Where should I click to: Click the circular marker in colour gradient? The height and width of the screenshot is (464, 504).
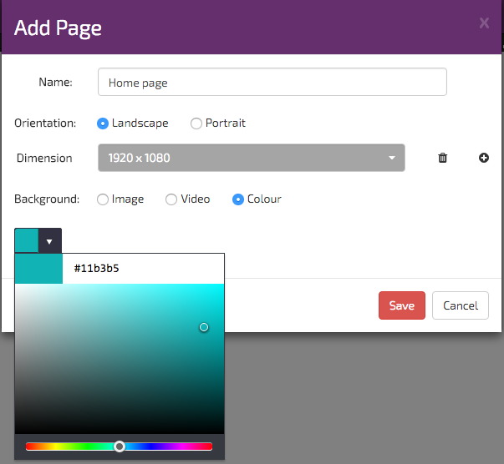click(x=204, y=327)
